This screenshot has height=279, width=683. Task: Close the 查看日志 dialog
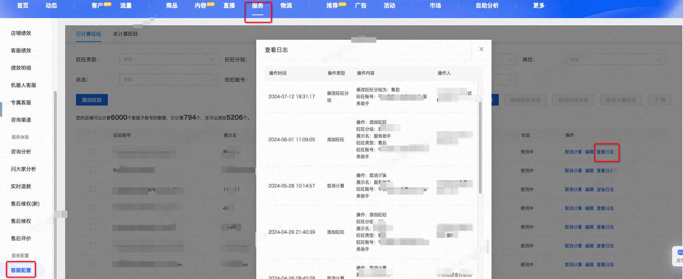point(481,50)
